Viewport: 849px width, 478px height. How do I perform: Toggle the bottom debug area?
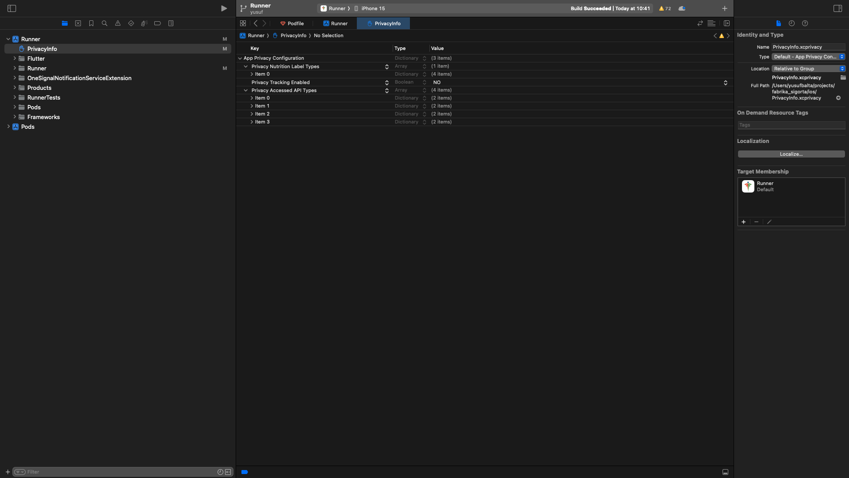[725, 472]
